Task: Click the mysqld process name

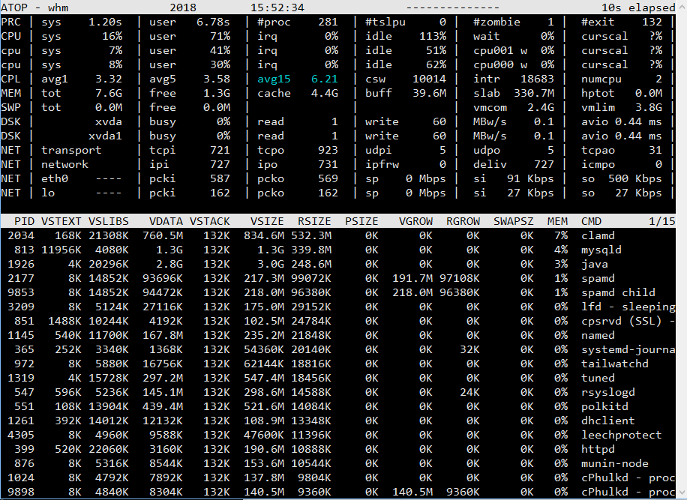Action: (601, 250)
